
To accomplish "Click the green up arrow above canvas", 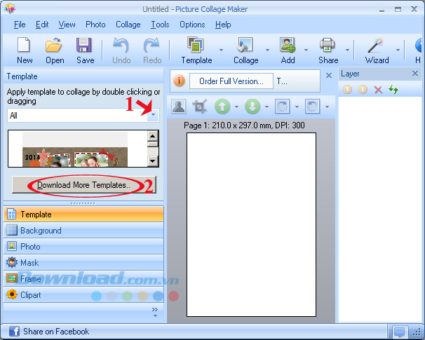I will click(222, 107).
